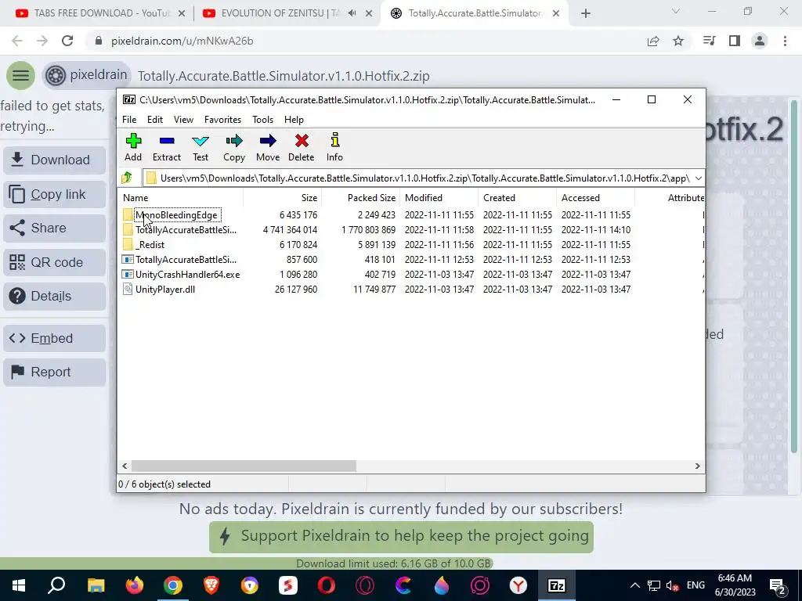Click the pixeldrain page vertical scrollbar
The width and height of the screenshot is (802, 601).
tap(794, 276)
